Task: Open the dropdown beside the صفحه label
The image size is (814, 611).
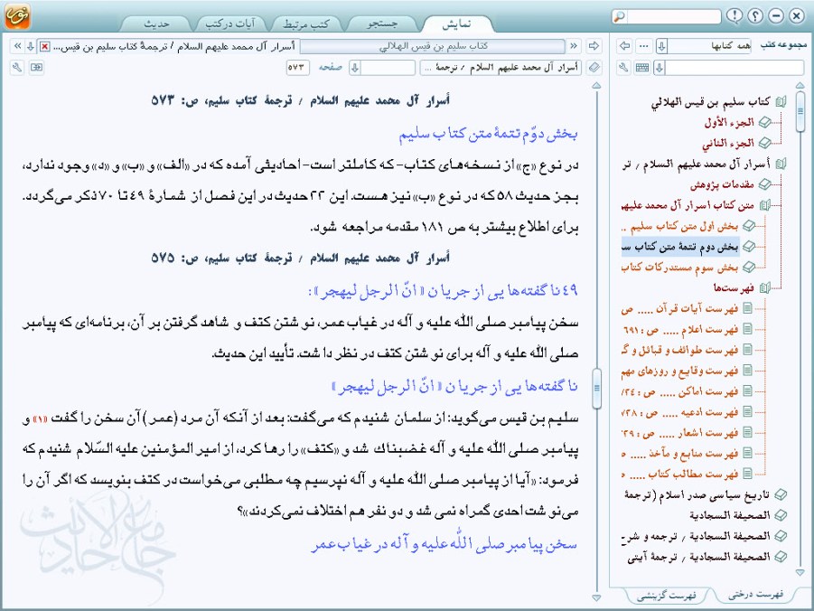Action: tap(354, 68)
